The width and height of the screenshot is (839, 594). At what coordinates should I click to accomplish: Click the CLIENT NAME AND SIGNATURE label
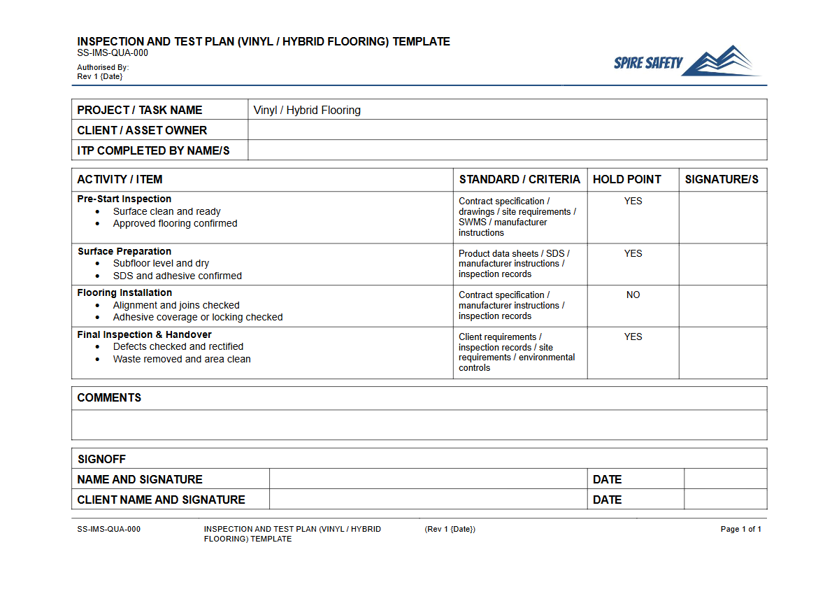(161, 500)
